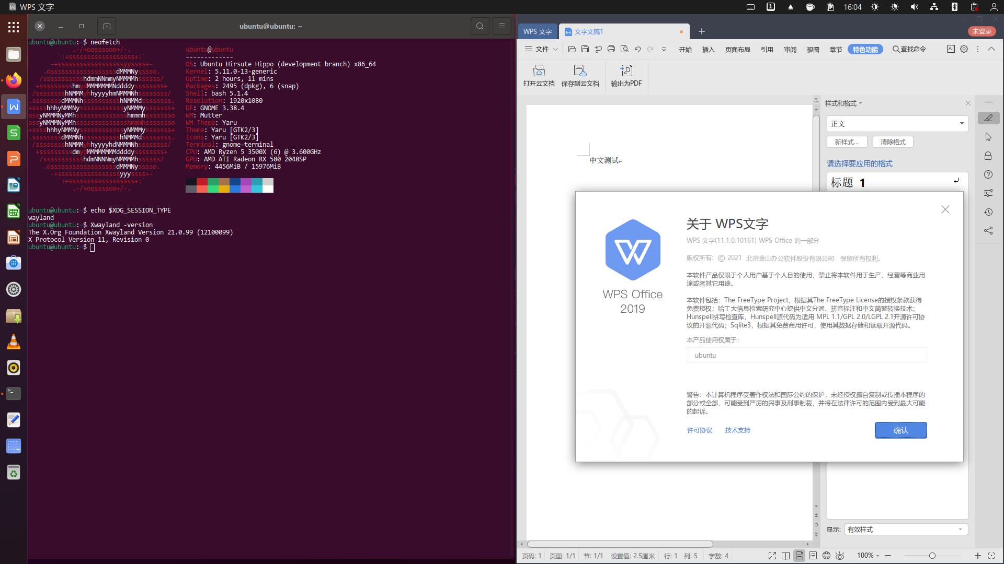Save the document with the floppy icon

coord(585,49)
